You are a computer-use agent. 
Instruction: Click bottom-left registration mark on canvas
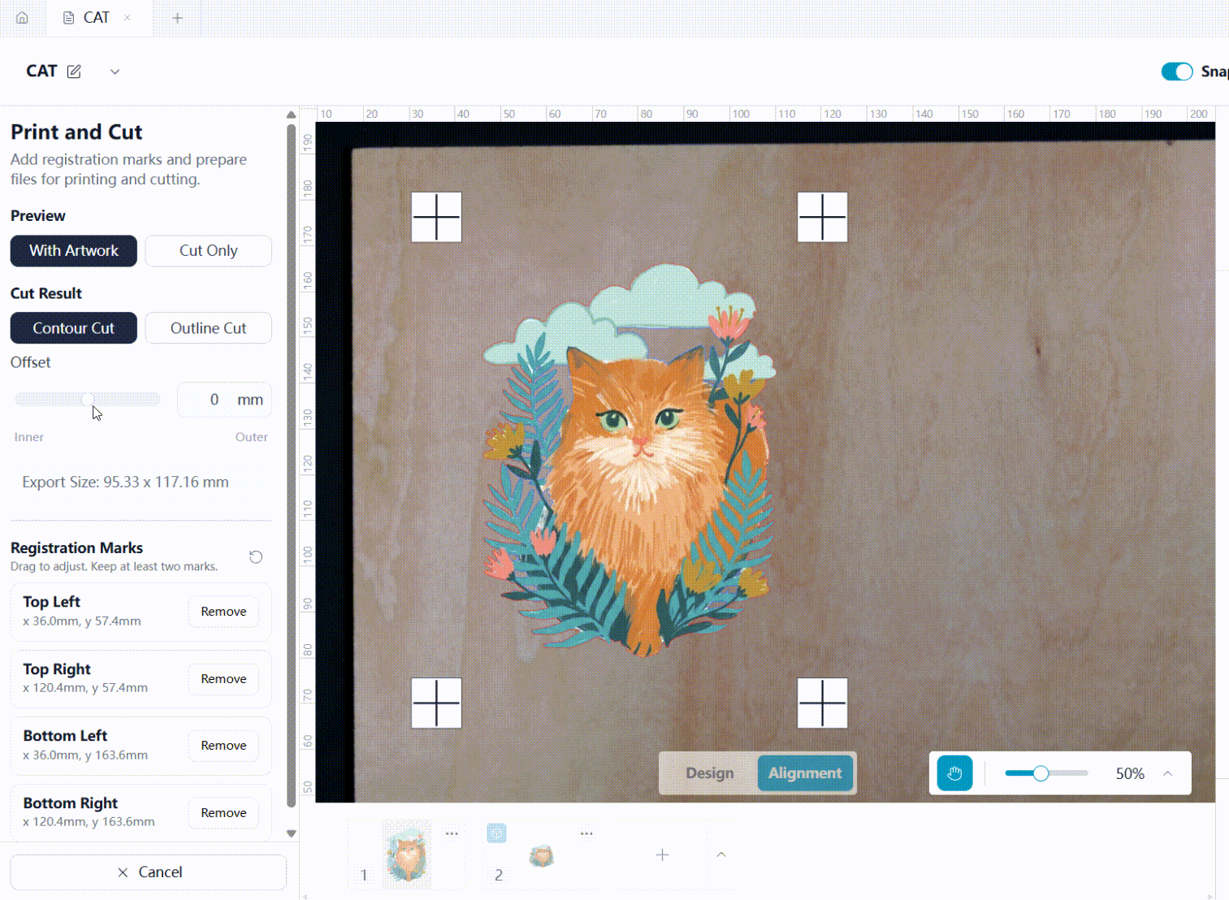coord(436,703)
